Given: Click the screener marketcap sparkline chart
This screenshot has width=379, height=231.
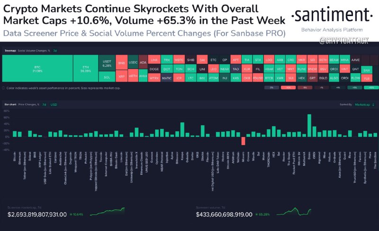Looking at the screenshot, I should pyautogui.click(x=108, y=211).
